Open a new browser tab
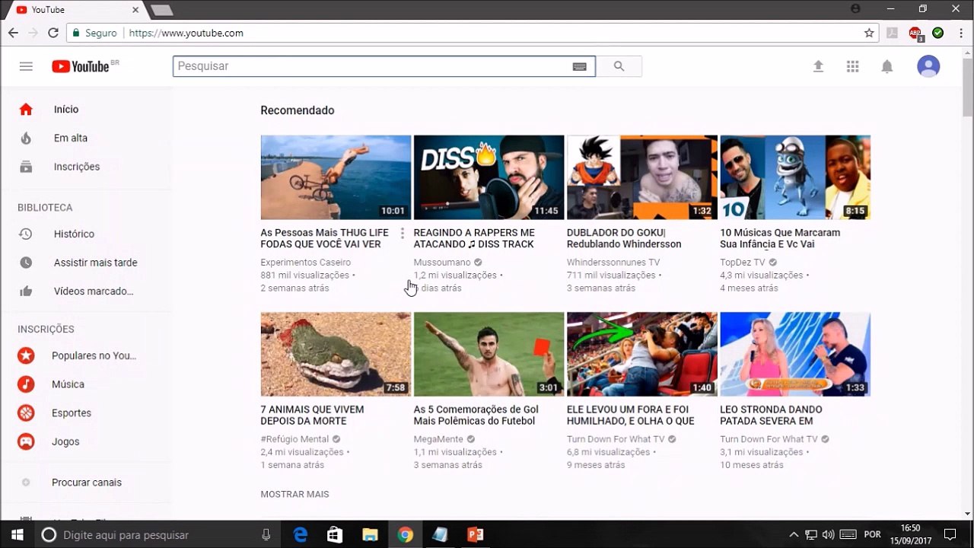974x548 pixels. tap(162, 10)
